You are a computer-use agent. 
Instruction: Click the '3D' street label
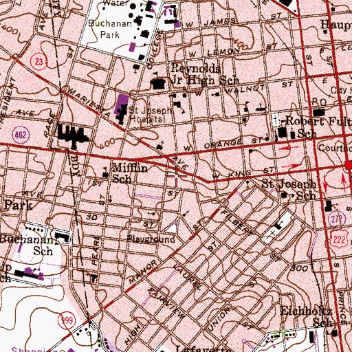[92, 217]
